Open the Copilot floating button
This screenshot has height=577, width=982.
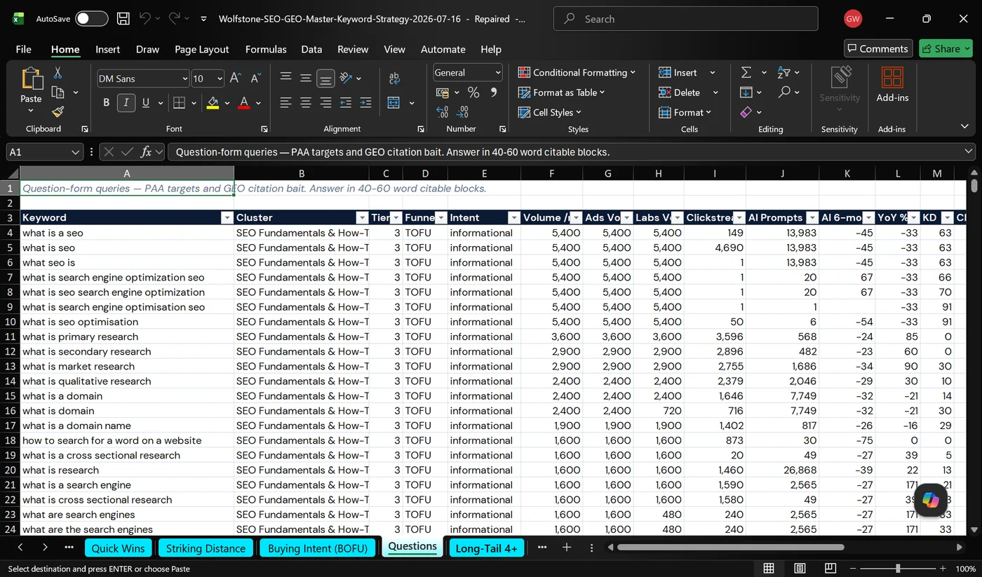pyautogui.click(x=931, y=499)
